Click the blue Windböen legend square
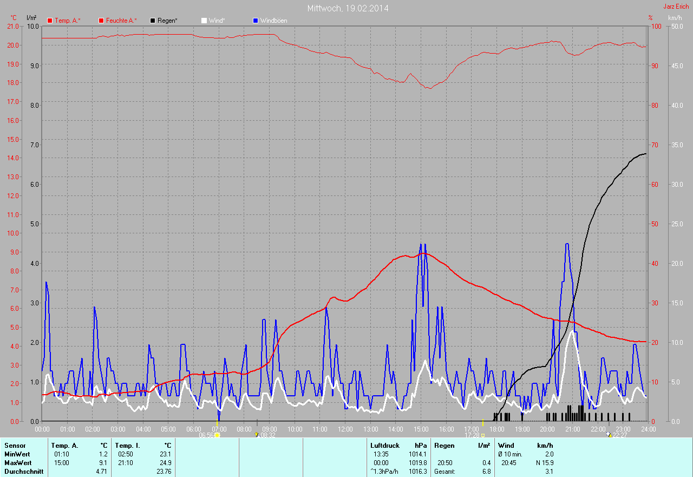Image resolution: width=693 pixels, height=477 pixels. click(x=256, y=21)
